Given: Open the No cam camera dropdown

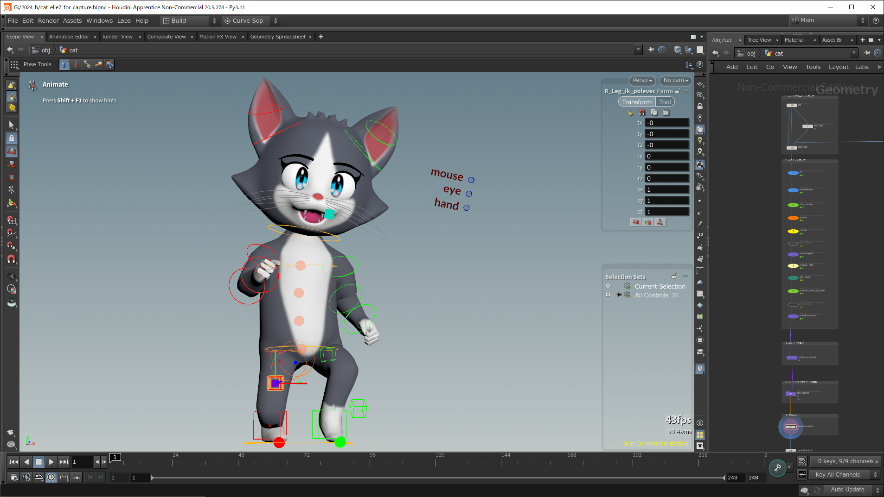Looking at the screenshot, I should click(x=675, y=80).
